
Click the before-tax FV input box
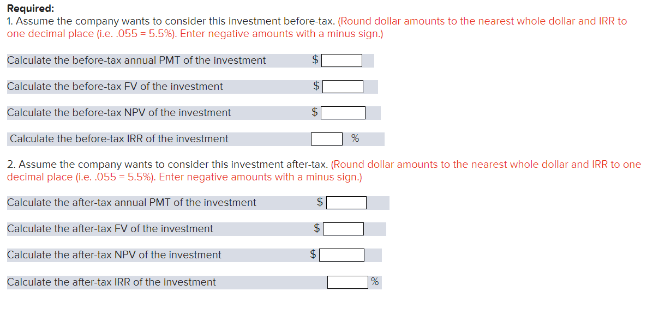coord(343,87)
